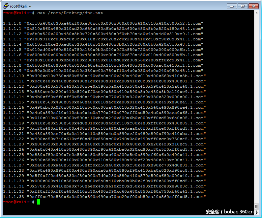Click the root@kali: ~ window title text
262x218 pixels.
20,6
